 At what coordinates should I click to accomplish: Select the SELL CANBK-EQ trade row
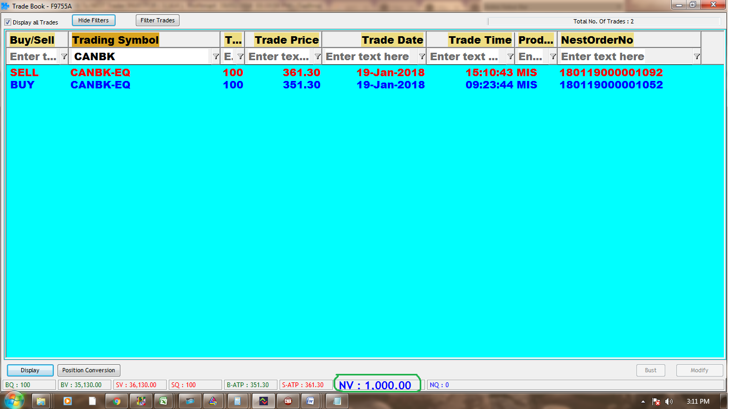tap(320, 72)
